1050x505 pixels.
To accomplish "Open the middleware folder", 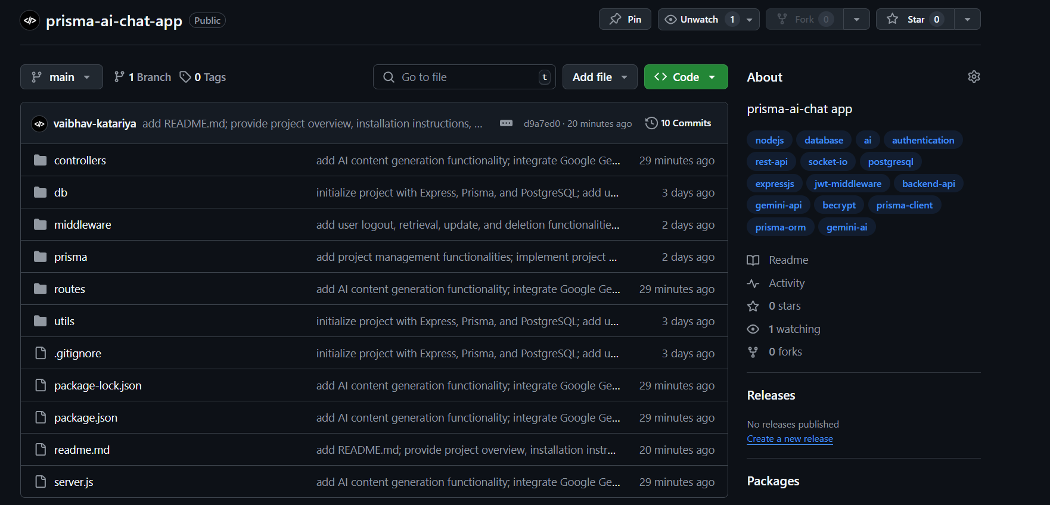I will [83, 225].
